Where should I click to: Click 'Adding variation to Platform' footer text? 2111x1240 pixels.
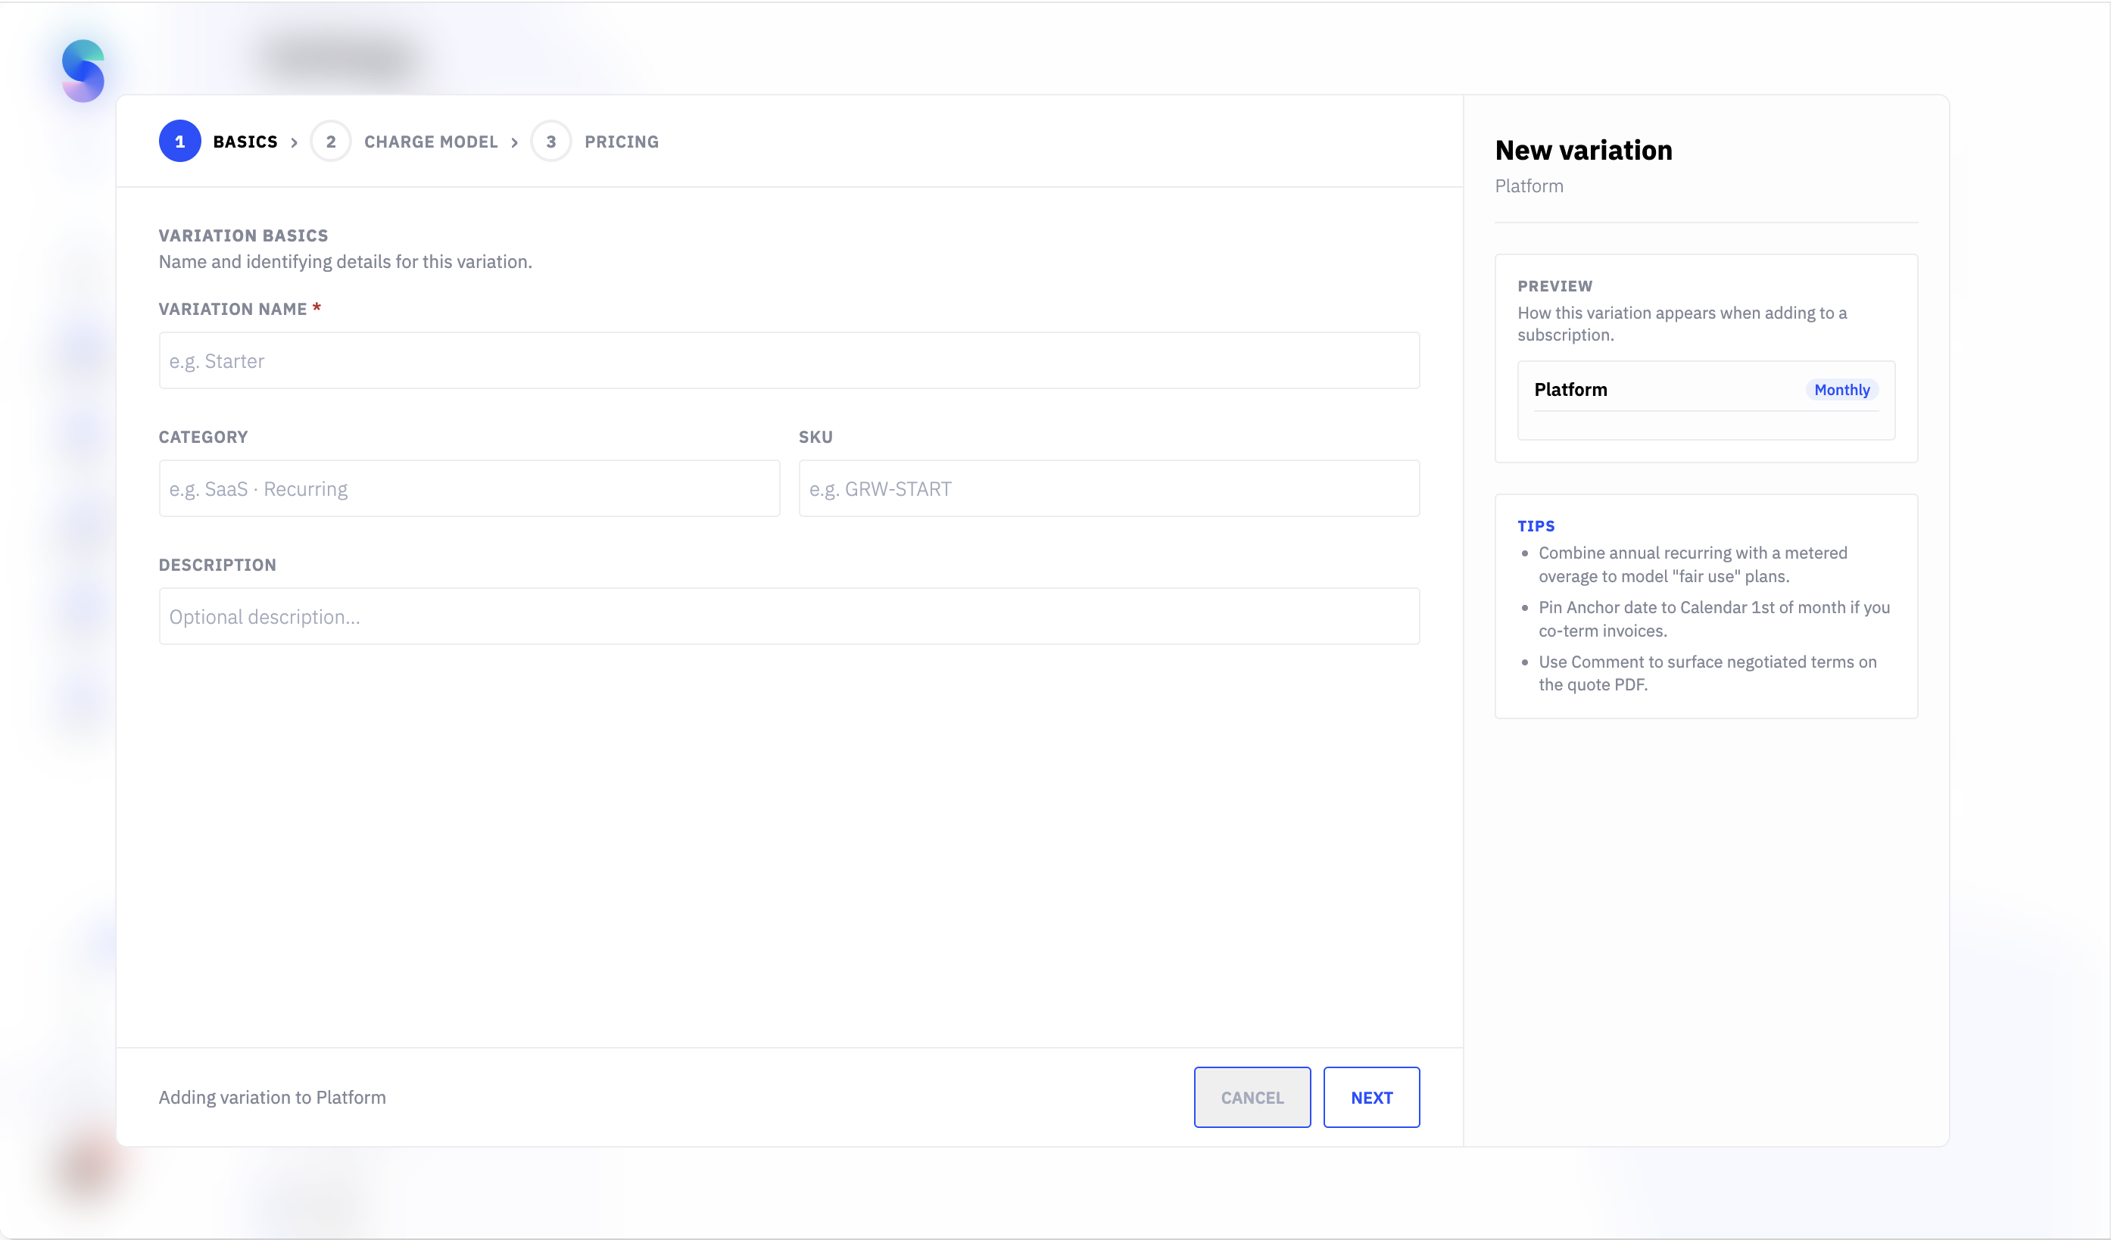(273, 1097)
